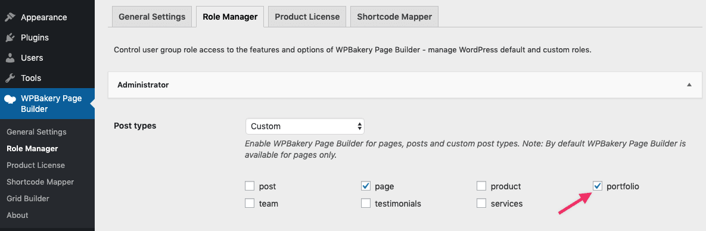Tick the testimonials checkbox

pos(366,204)
